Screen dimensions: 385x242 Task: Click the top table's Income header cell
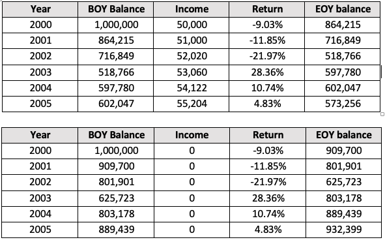pos(192,9)
